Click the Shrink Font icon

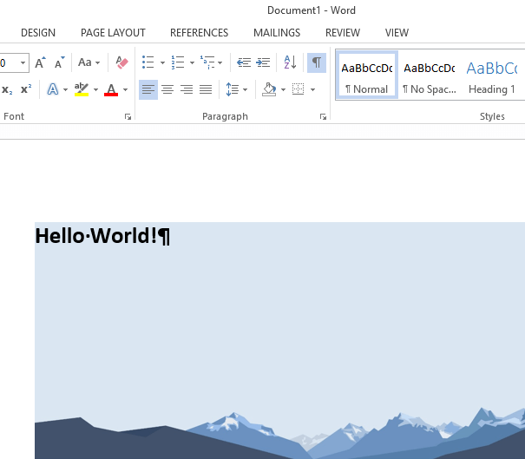[59, 62]
